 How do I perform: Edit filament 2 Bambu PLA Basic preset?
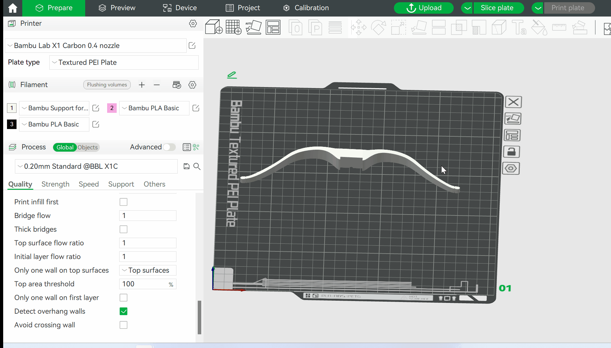[196, 108]
